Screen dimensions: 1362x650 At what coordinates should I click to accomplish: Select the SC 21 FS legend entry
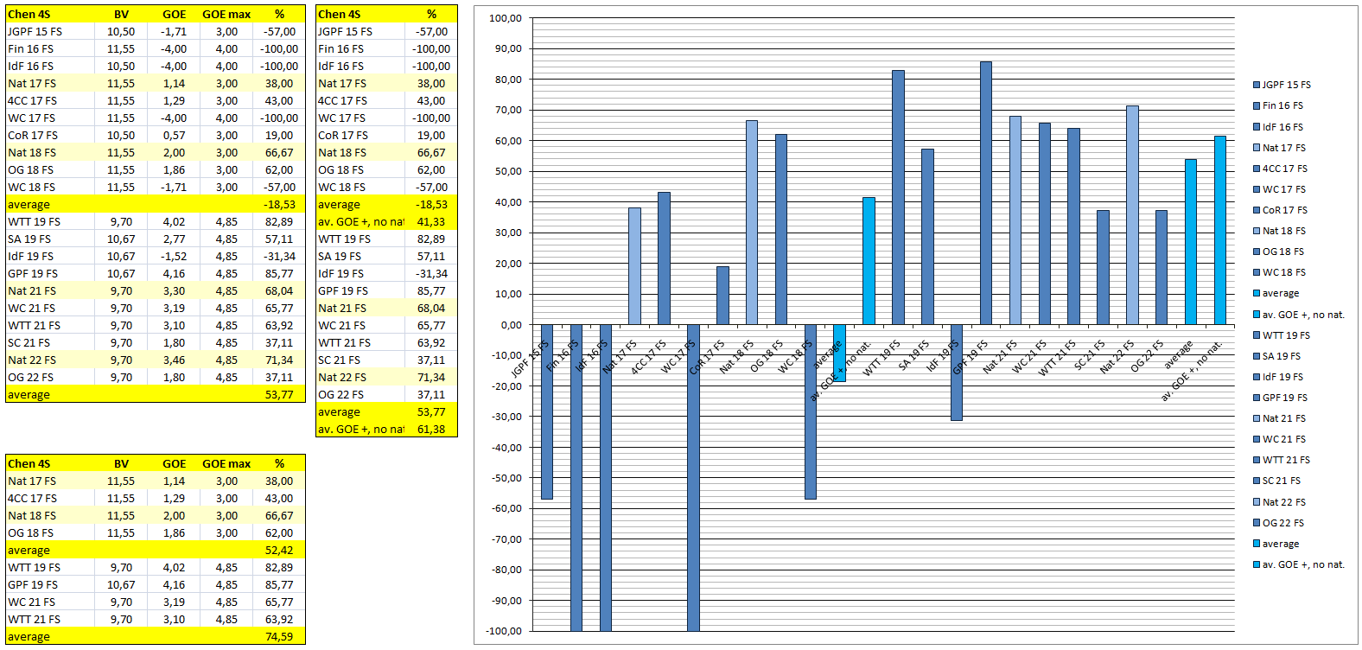coord(1281,481)
